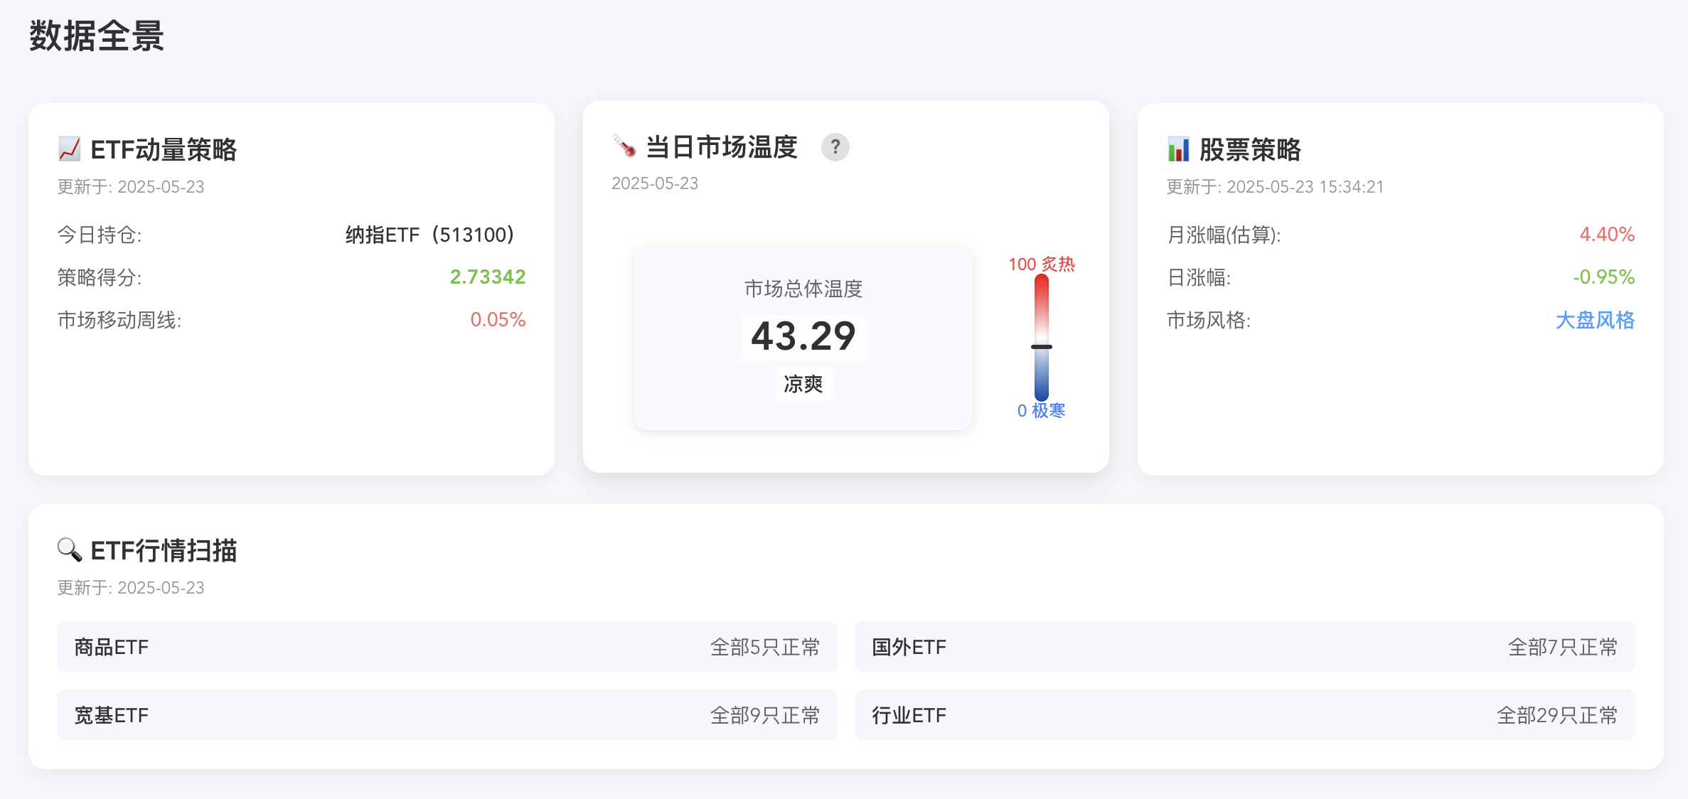Open the 国外ETF scan row
This screenshot has width=1688, height=799.
click(x=1244, y=647)
